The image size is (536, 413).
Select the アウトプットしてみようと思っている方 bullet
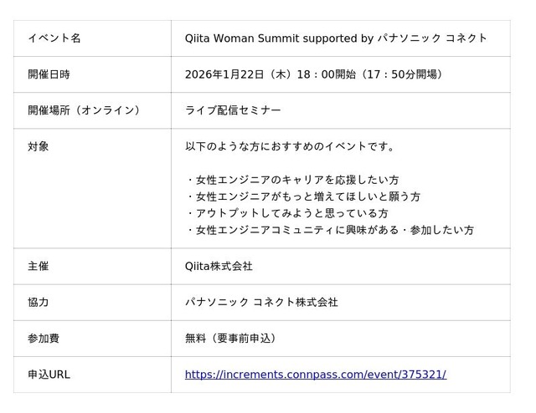(x=286, y=213)
